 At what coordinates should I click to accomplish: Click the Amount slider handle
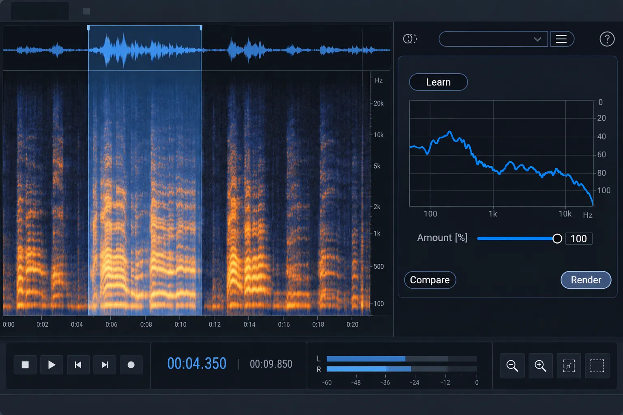[557, 239]
